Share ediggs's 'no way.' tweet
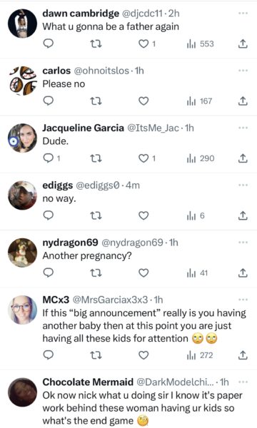 (x=243, y=215)
